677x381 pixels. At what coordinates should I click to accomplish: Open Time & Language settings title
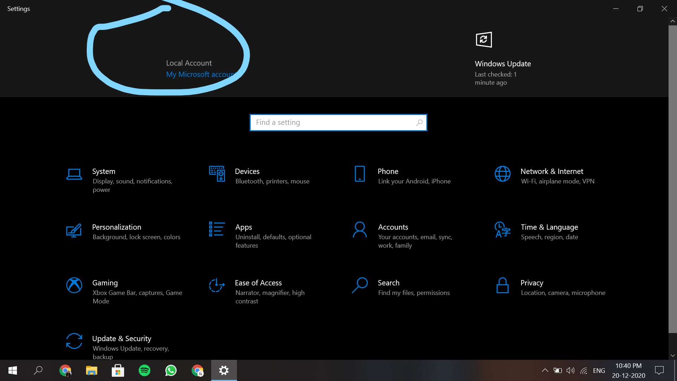pyautogui.click(x=549, y=227)
